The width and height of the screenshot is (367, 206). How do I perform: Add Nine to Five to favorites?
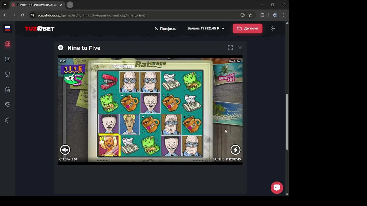coord(60,48)
